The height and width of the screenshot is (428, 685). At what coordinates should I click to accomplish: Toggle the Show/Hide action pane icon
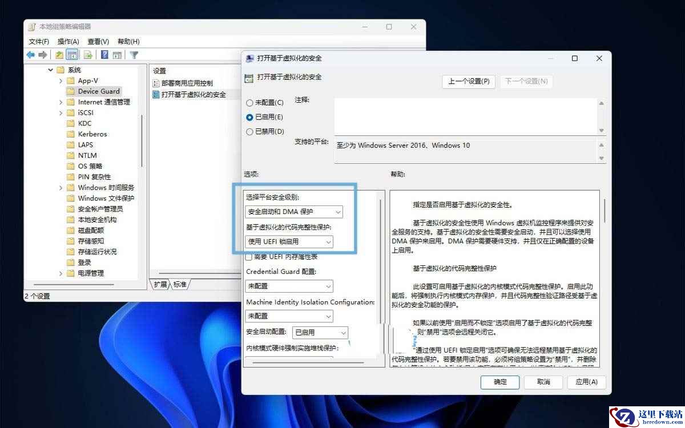tap(117, 55)
